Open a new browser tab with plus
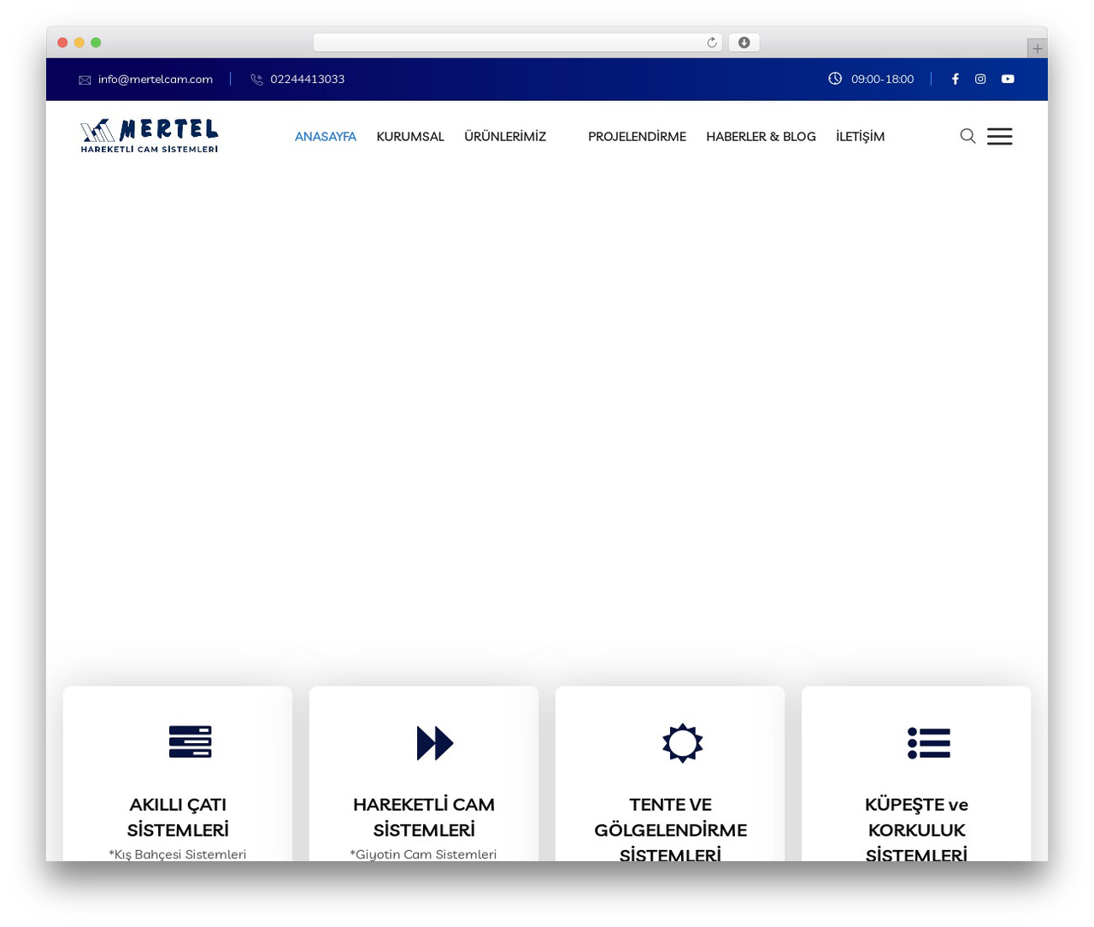The width and height of the screenshot is (1094, 927). [x=1037, y=49]
